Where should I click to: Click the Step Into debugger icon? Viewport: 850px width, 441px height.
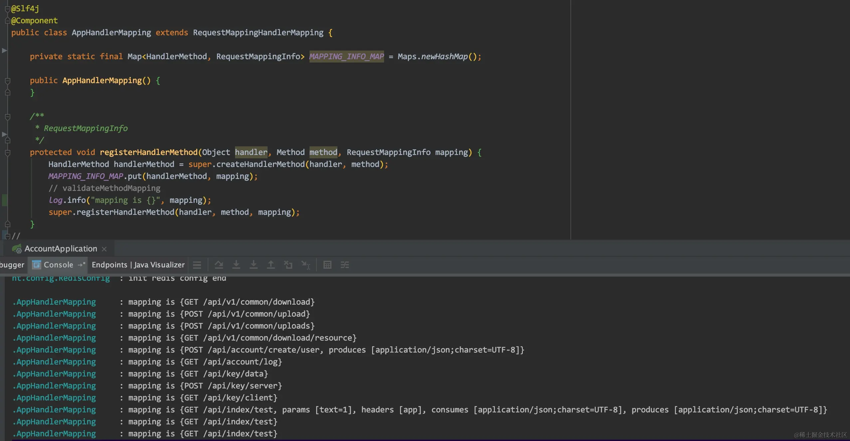click(x=236, y=265)
